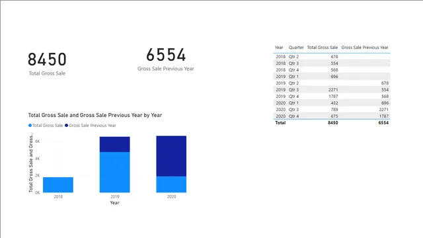Sort by the Year column header

point(279,48)
